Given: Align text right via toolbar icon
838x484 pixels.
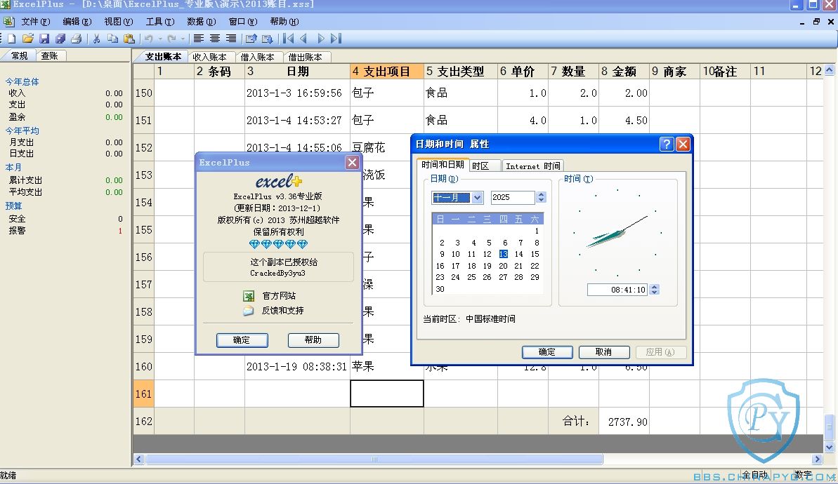Looking at the screenshot, I should [x=231, y=39].
